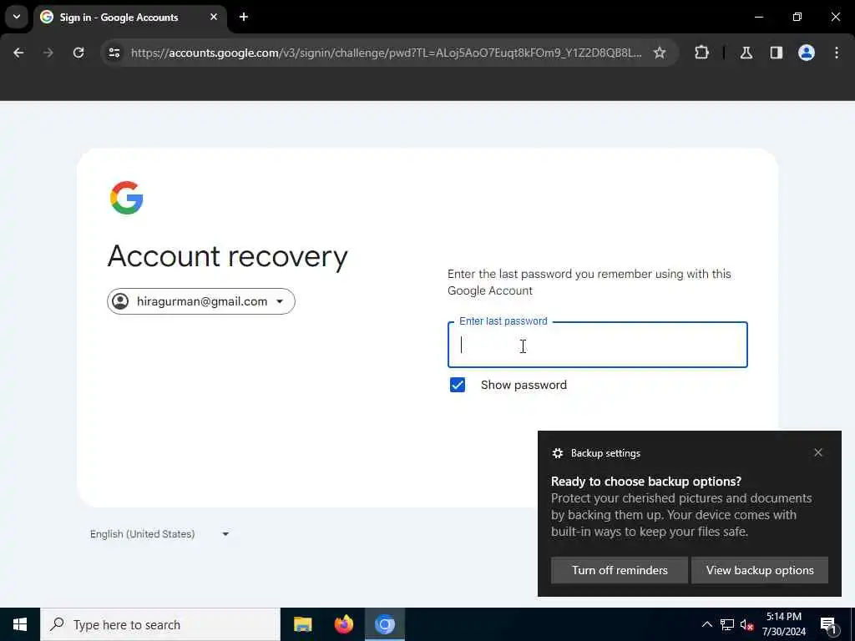Open the English (United States) language dropdown
855x641 pixels.
tap(159, 534)
